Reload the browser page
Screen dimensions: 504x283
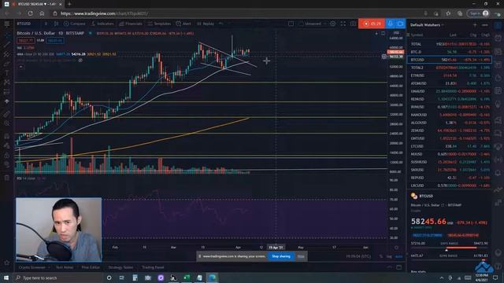point(30,13)
